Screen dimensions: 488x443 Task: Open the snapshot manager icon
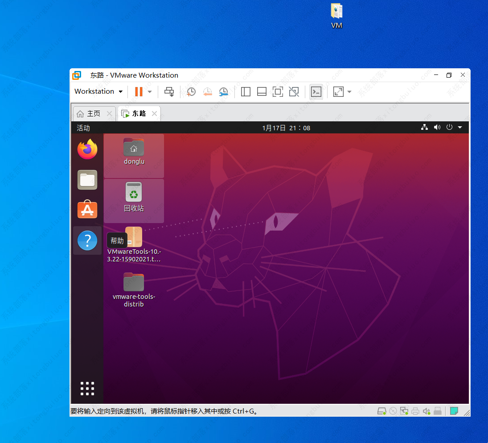(223, 92)
